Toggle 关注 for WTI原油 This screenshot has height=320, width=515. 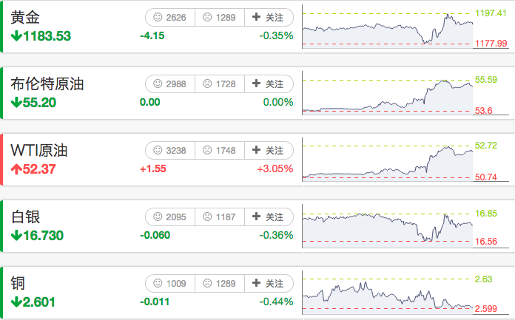coord(269,151)
